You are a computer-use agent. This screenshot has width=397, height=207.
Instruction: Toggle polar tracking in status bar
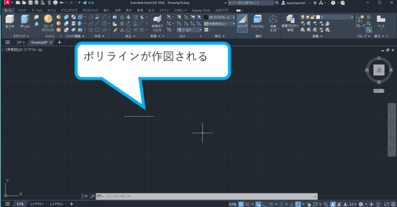click(271, 204)
